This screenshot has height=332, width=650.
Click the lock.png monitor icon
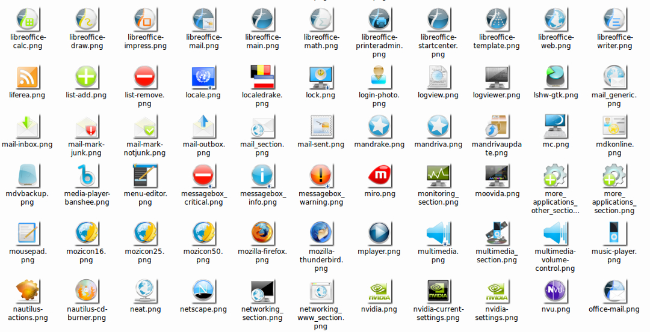pos(320,77)
